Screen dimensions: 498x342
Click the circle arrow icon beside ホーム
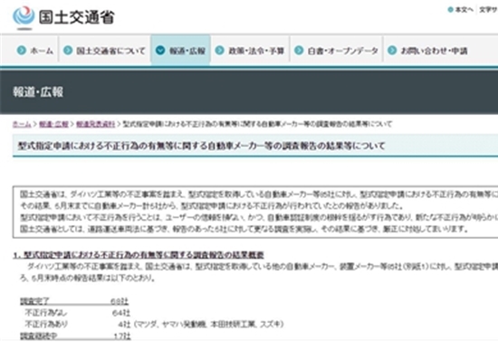click(22, 50)
